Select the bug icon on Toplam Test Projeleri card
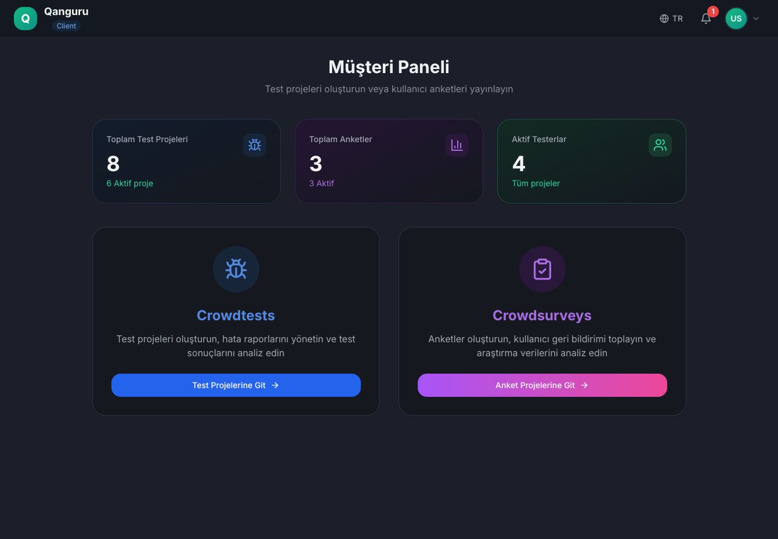778x539 pixels. [255, 145]
